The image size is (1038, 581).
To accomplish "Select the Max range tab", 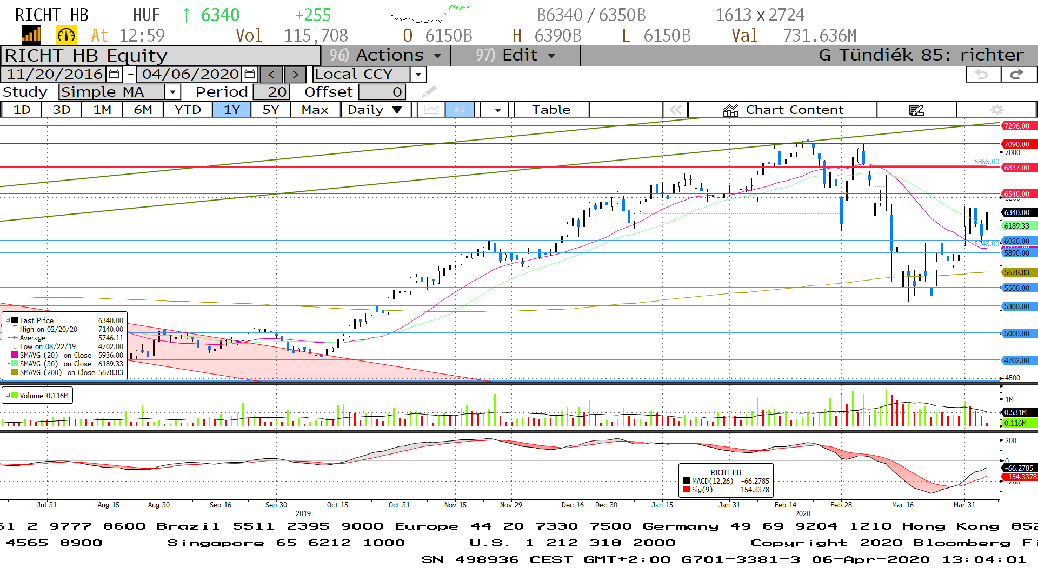I will tap(315, 110).
